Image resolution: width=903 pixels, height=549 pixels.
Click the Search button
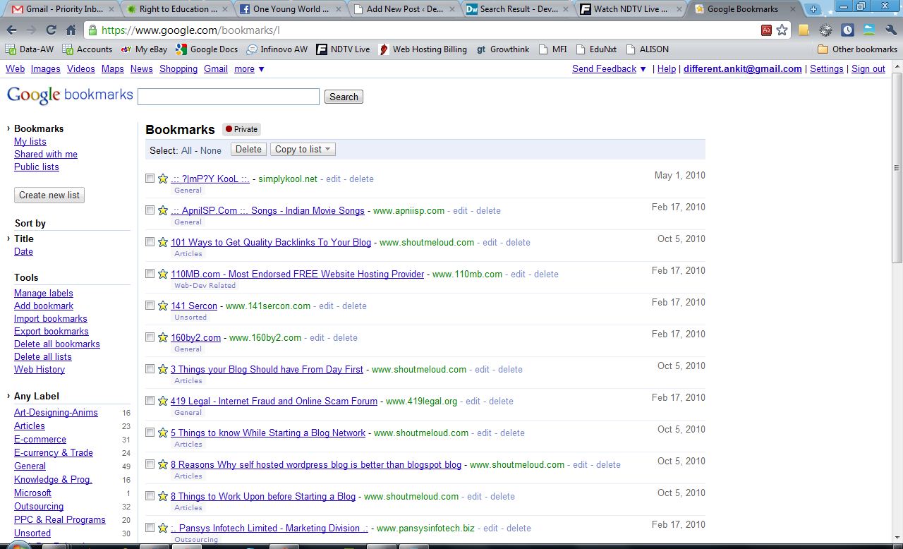coord(344,97)
